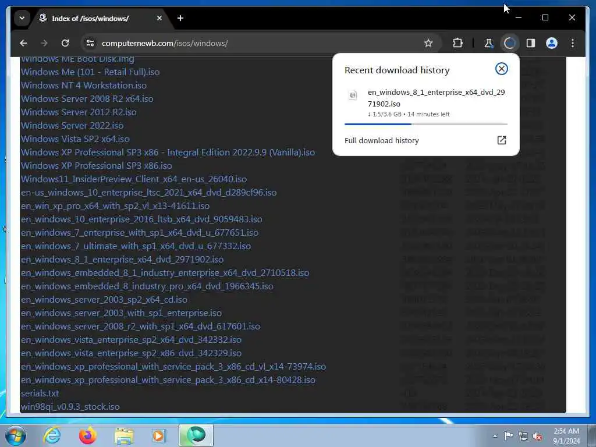
Task: Go back using the browser back arrow
Action: (23, 43)
